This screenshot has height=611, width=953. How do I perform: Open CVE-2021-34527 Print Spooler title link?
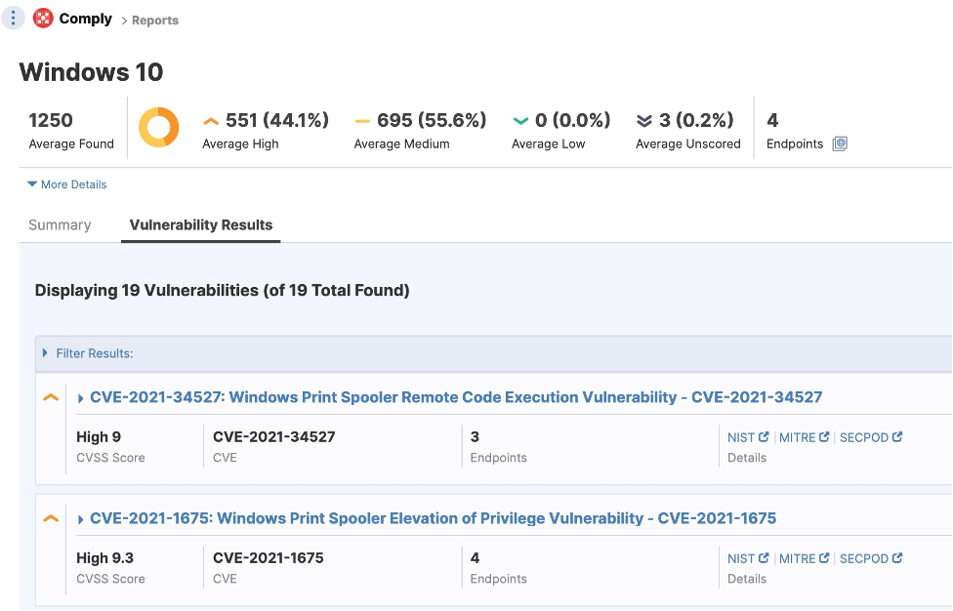point(456,397)
